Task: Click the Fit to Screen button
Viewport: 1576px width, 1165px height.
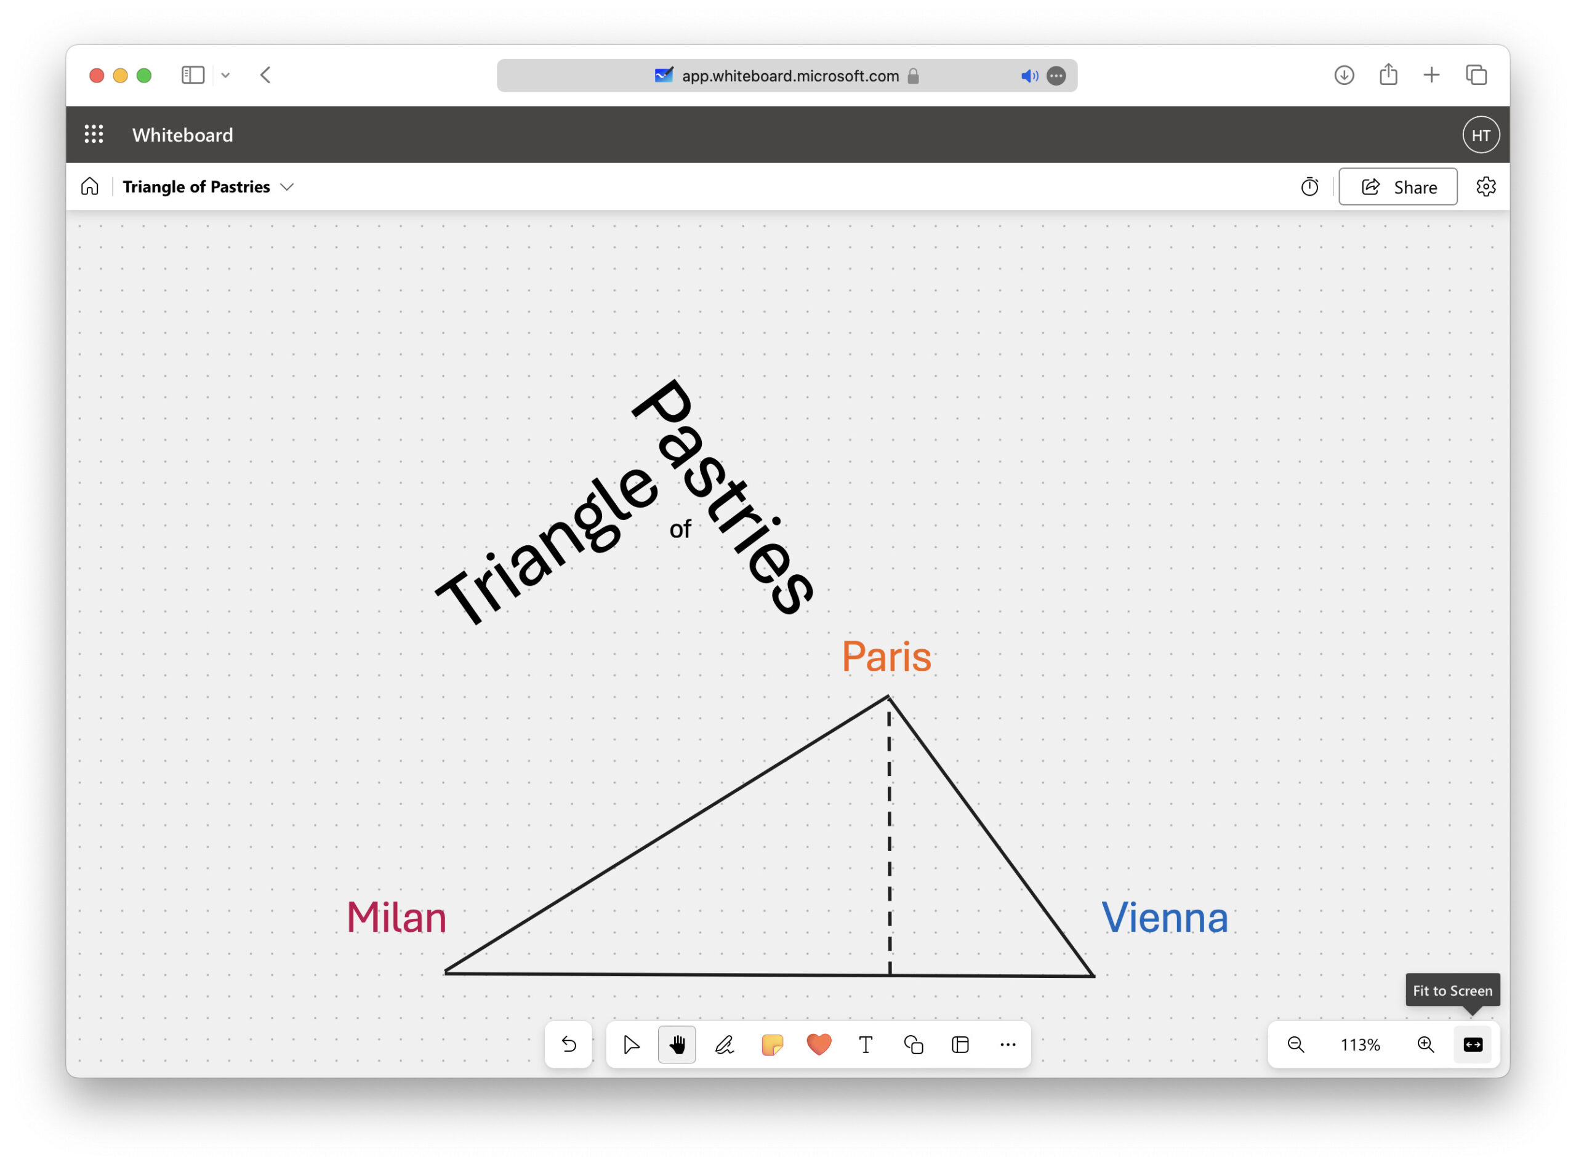Action: click(x=1473, y=1044)
